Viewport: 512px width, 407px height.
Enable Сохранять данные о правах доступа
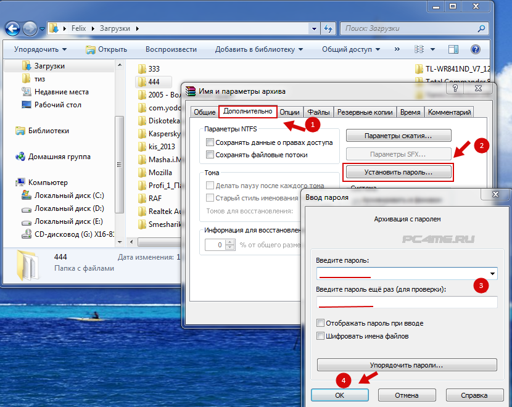click(210, 142)
